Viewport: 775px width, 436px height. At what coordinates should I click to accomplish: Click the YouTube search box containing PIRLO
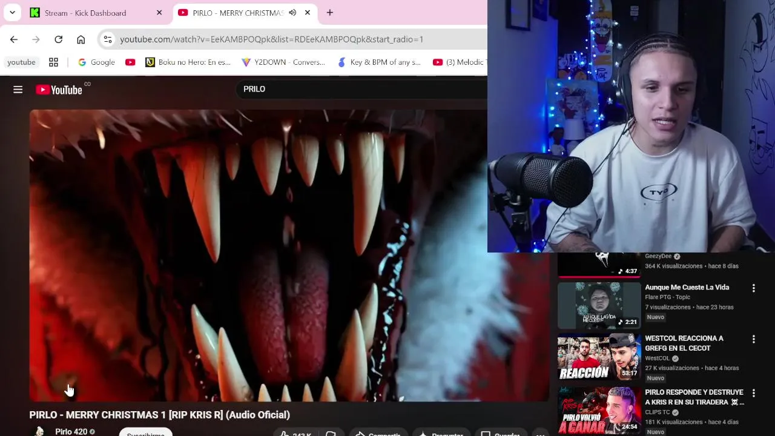coord(361,89)
